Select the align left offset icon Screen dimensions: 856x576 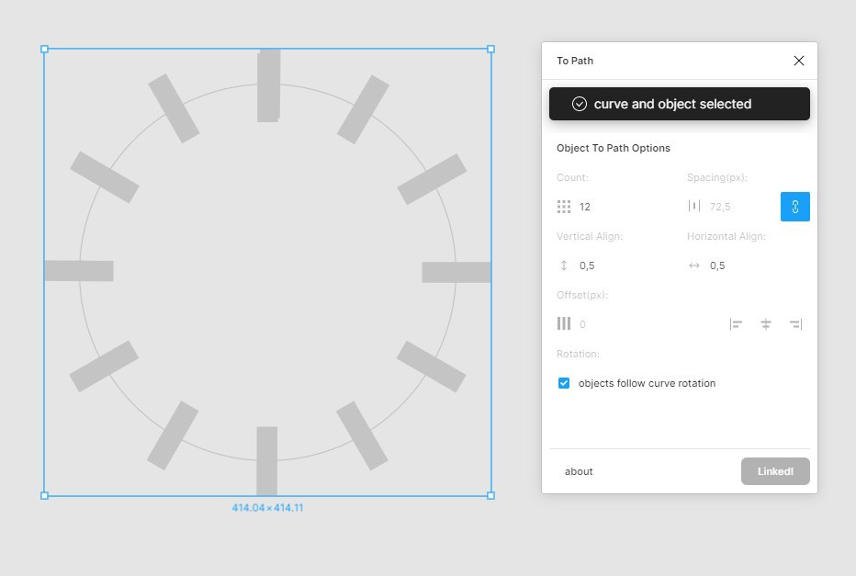tap(736, 324)
